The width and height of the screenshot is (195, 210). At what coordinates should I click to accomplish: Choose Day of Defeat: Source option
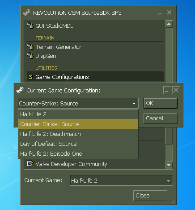point(78,144)
